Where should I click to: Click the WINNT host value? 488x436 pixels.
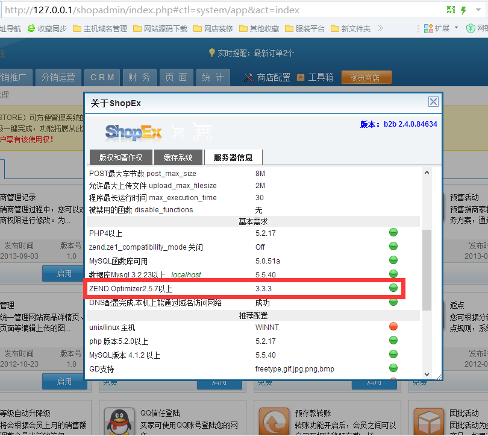click(267, 327)
